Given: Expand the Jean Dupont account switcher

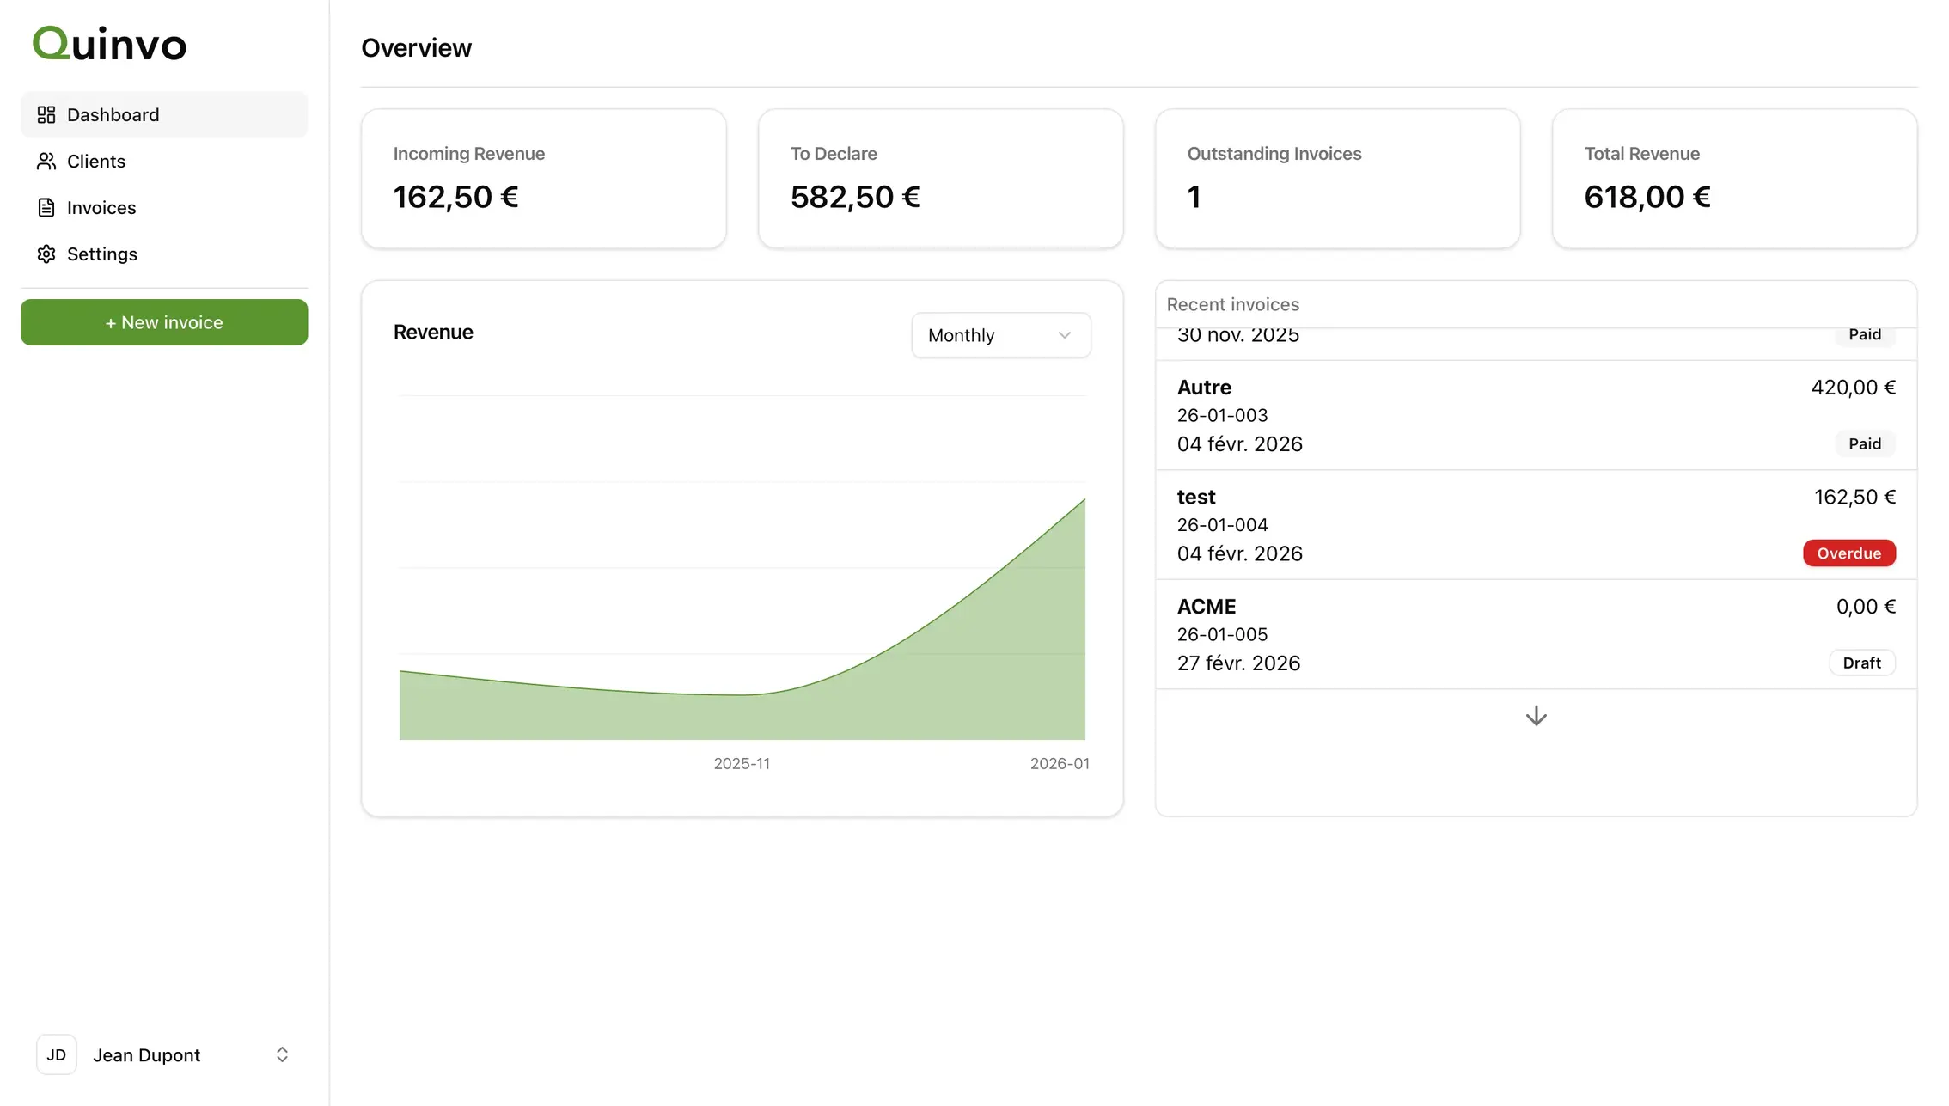Looking at the screenshot, I should point(164,1054).
